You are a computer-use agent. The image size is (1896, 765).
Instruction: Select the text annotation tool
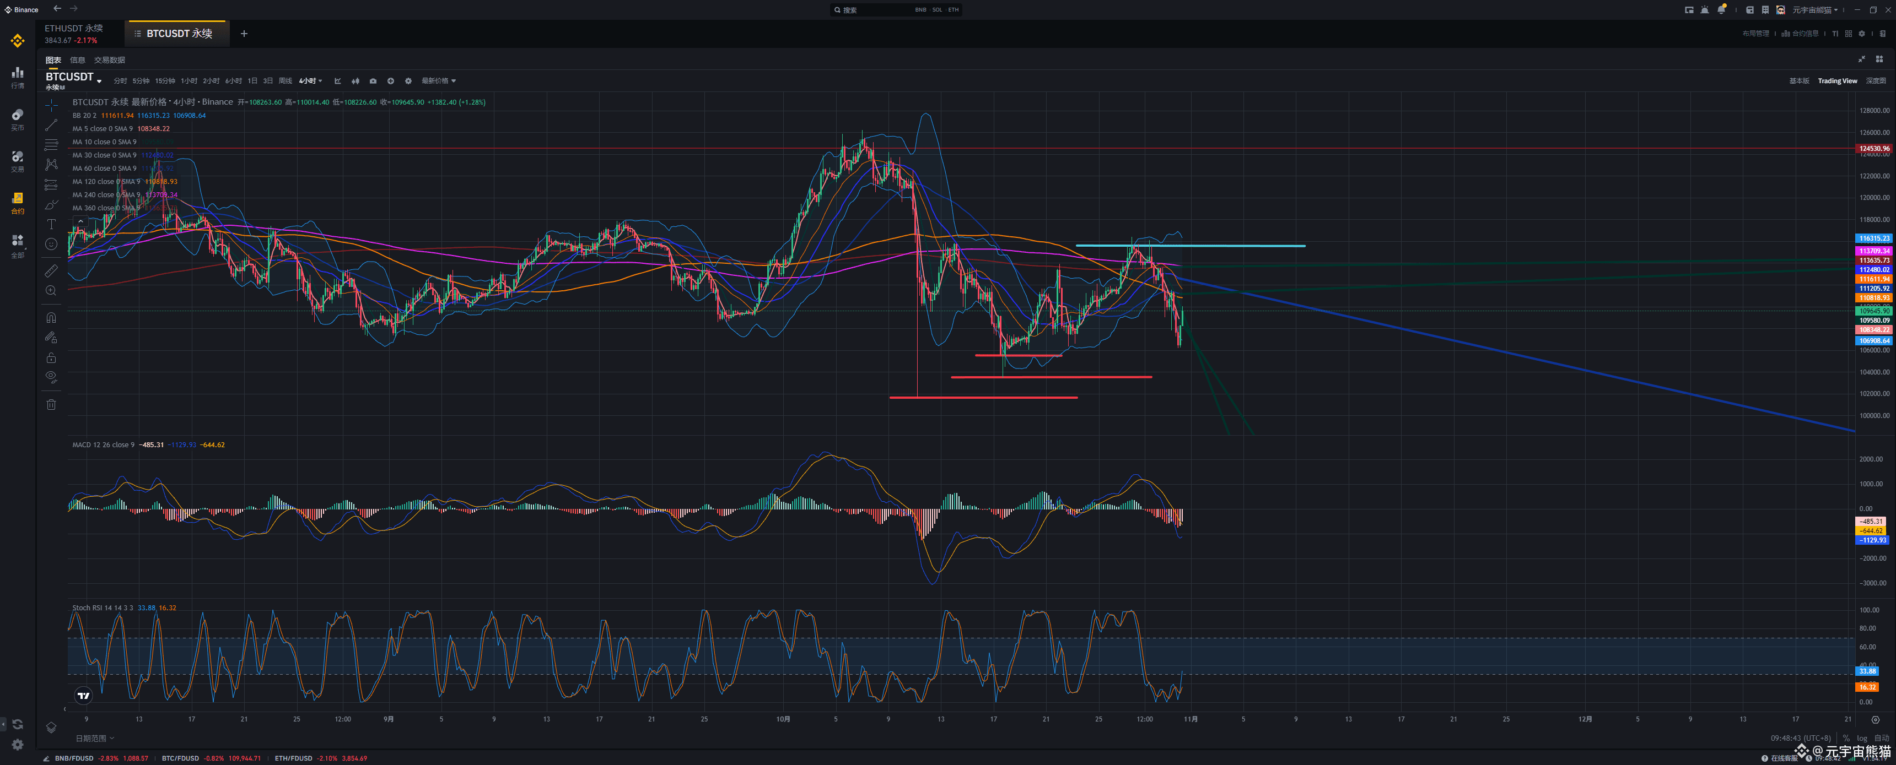[x=51, y=224]
